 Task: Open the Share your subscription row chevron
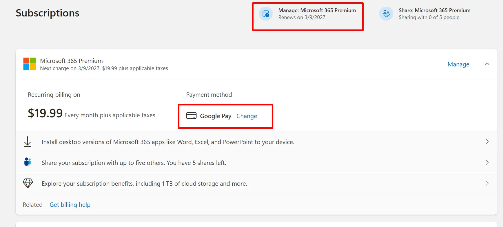coord(487,162)
